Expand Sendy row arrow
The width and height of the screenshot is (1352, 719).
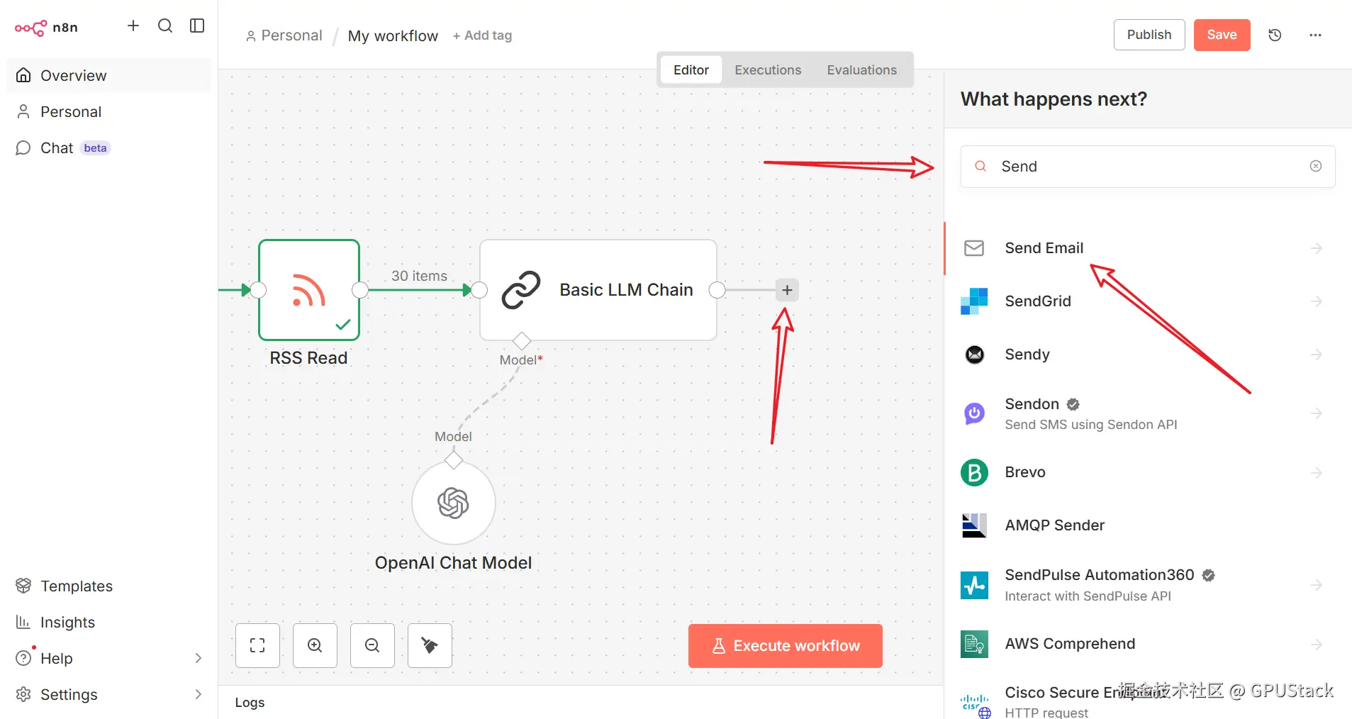click(1317, 355)
